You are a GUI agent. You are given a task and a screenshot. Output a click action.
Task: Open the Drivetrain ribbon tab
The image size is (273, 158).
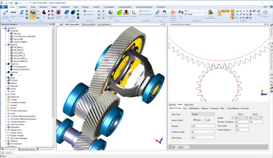pyautogui.click(x=23, y=7)
